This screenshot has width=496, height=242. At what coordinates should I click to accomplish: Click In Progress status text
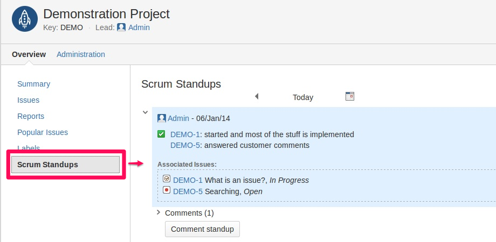pyautogui.click(x=289, y=180)
